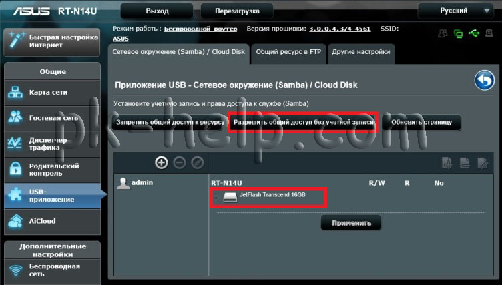Click the Перезагрузка button
This screenshot has height=285, width=502.
(237, 11)
